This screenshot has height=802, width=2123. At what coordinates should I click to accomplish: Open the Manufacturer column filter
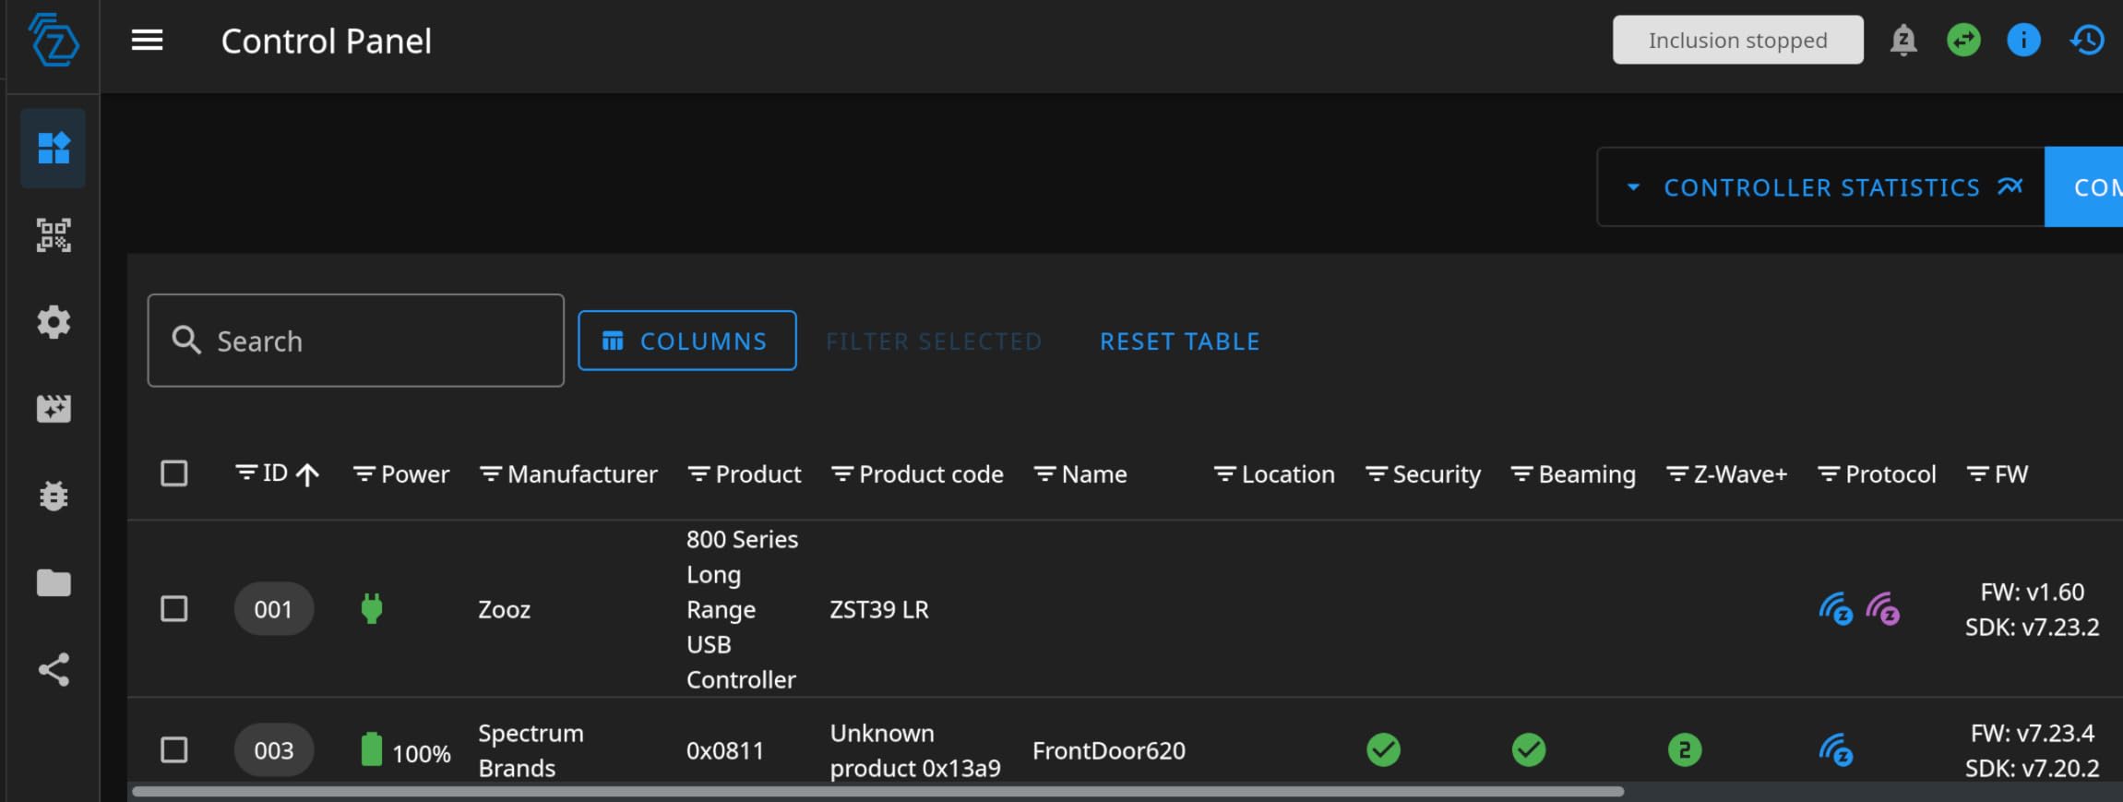490,474
